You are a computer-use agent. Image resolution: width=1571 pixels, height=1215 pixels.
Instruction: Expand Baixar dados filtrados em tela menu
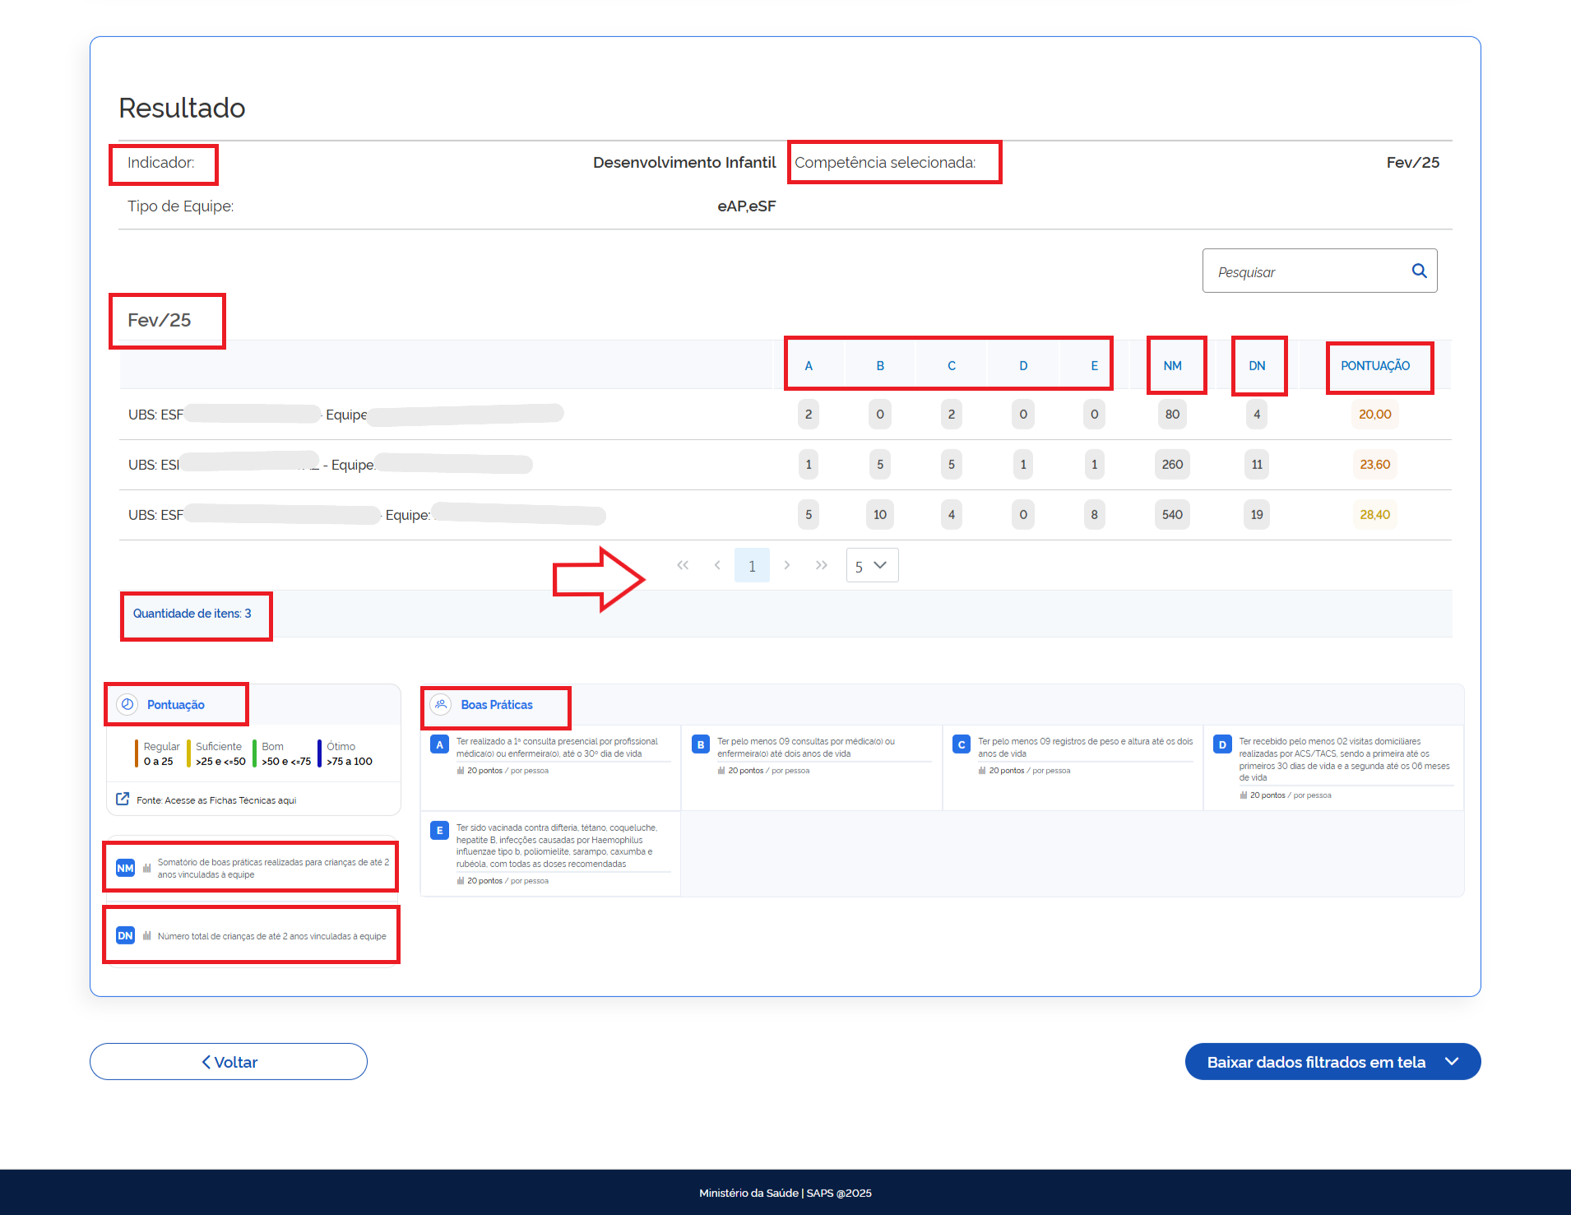click(1452, 1061)
